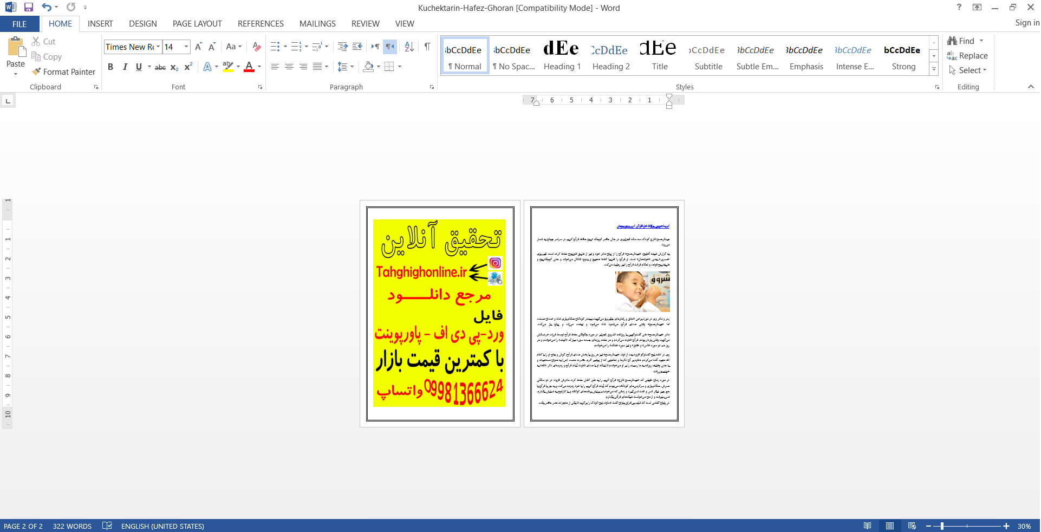Toggle Bold formatting
The height and width of the screenshot is (532, 1041).
pos(110,67)
